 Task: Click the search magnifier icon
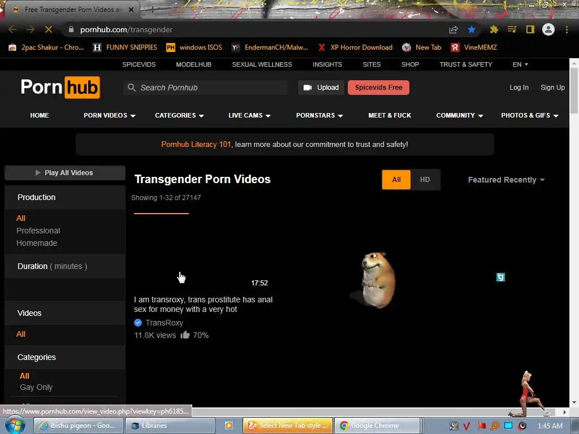tap(131, 88)
